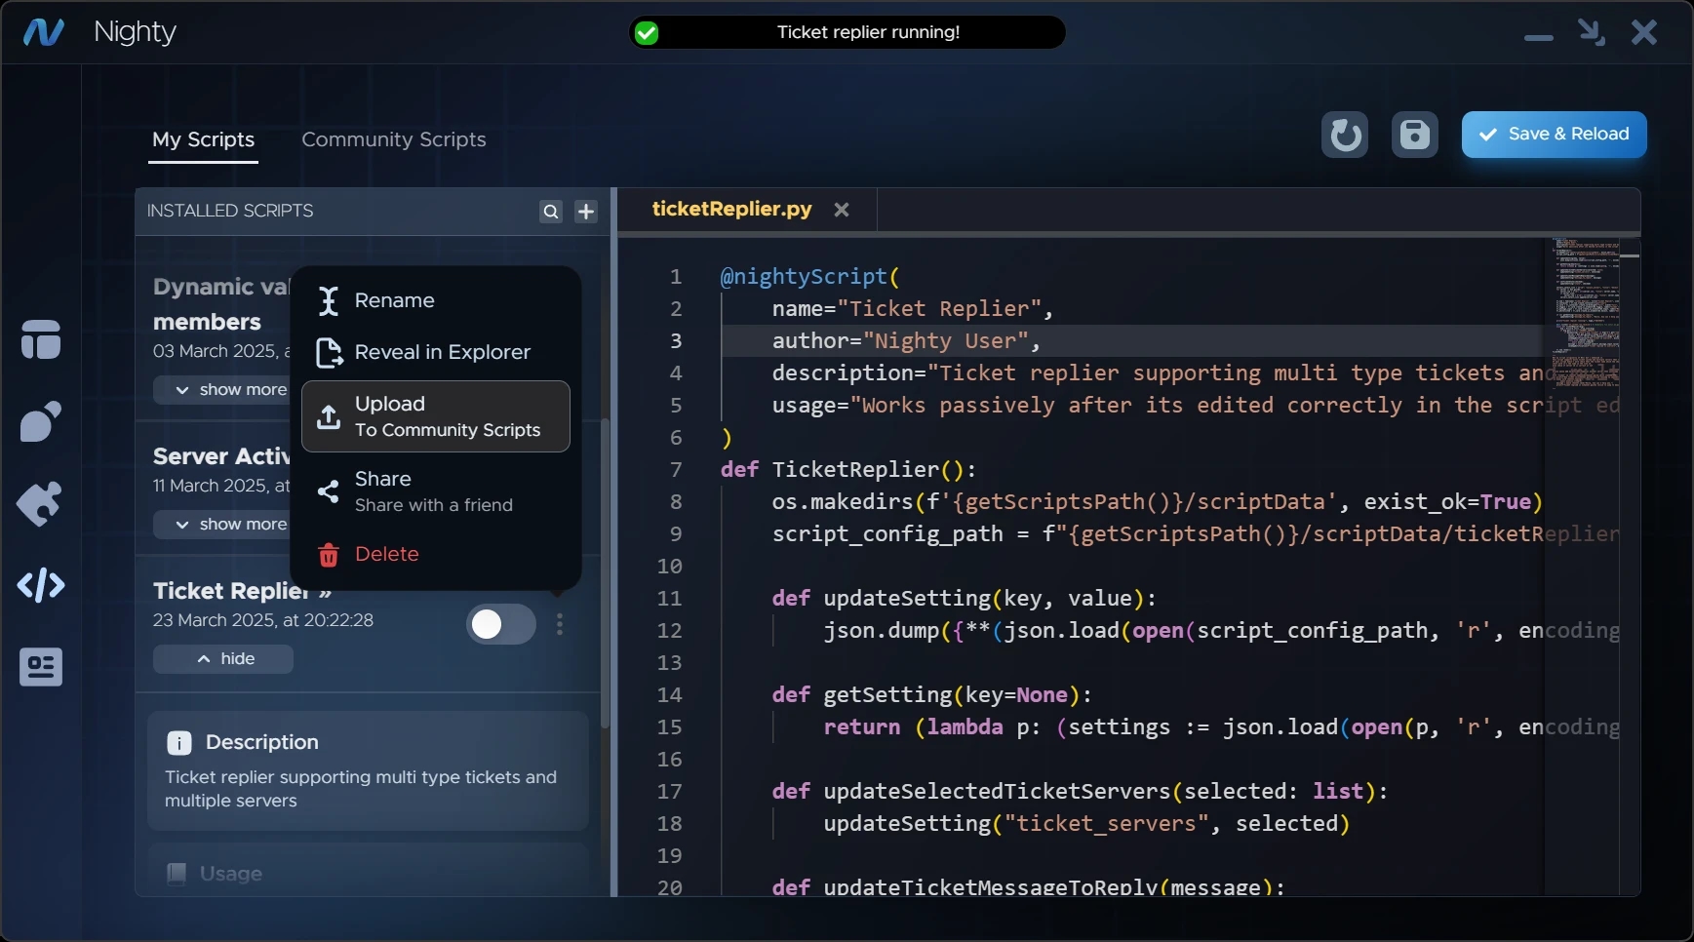Expand show more under Dynamic members script
This screenshot has height=942, width=1694.
223,390
